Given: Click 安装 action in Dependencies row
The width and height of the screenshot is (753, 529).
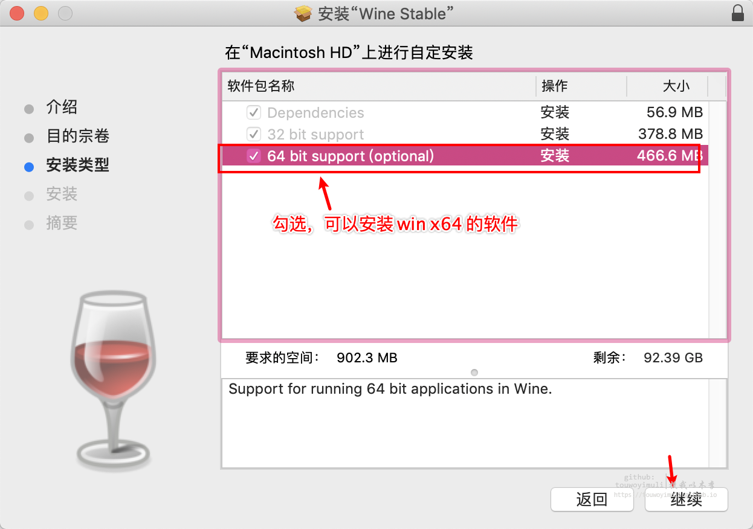Looking at the screenshot, I should coord(555,113).
